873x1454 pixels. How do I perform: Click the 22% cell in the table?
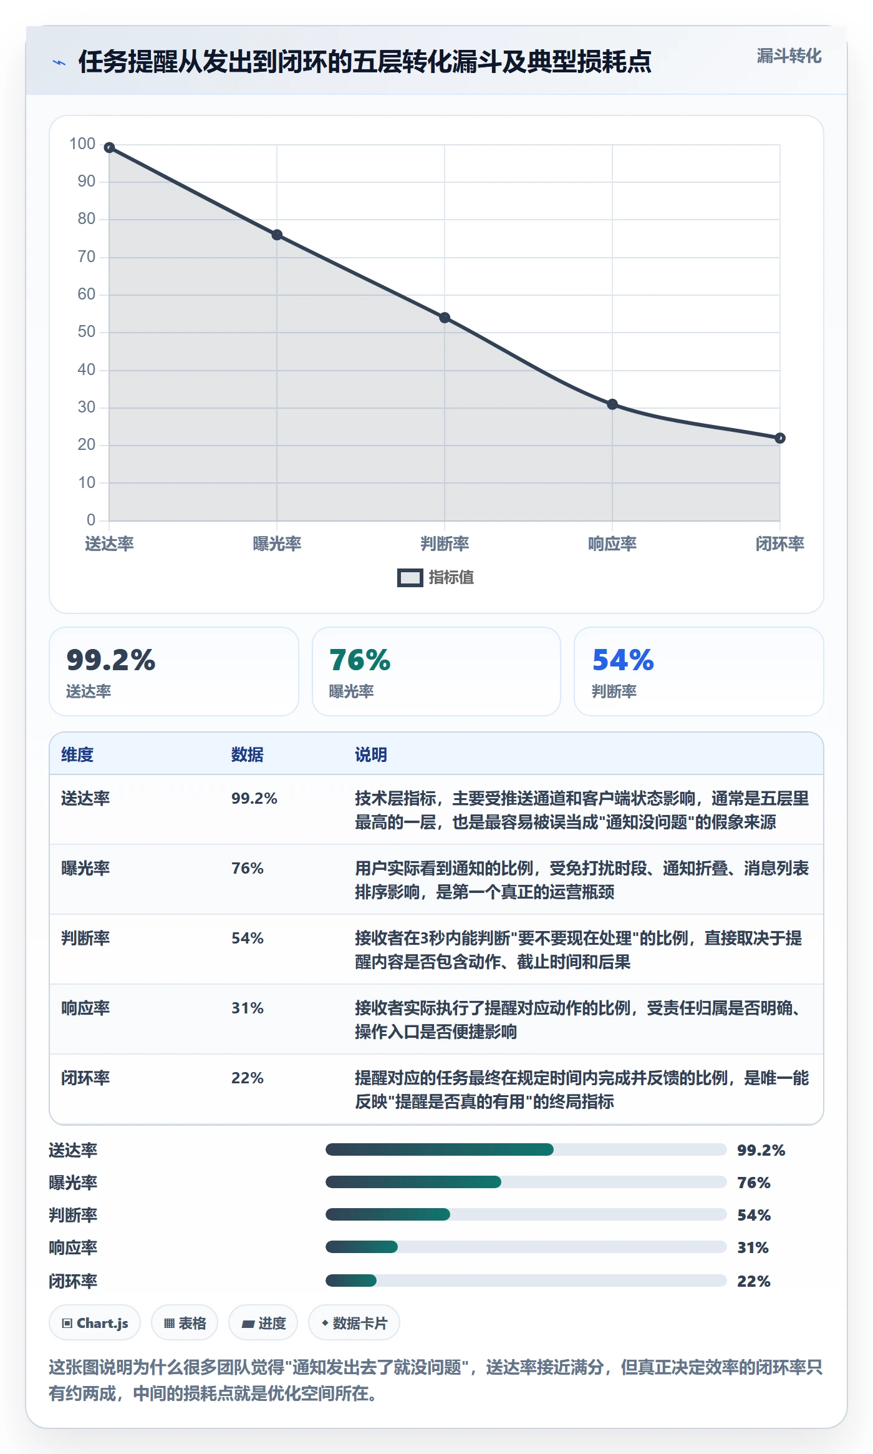click(248, 1078)
